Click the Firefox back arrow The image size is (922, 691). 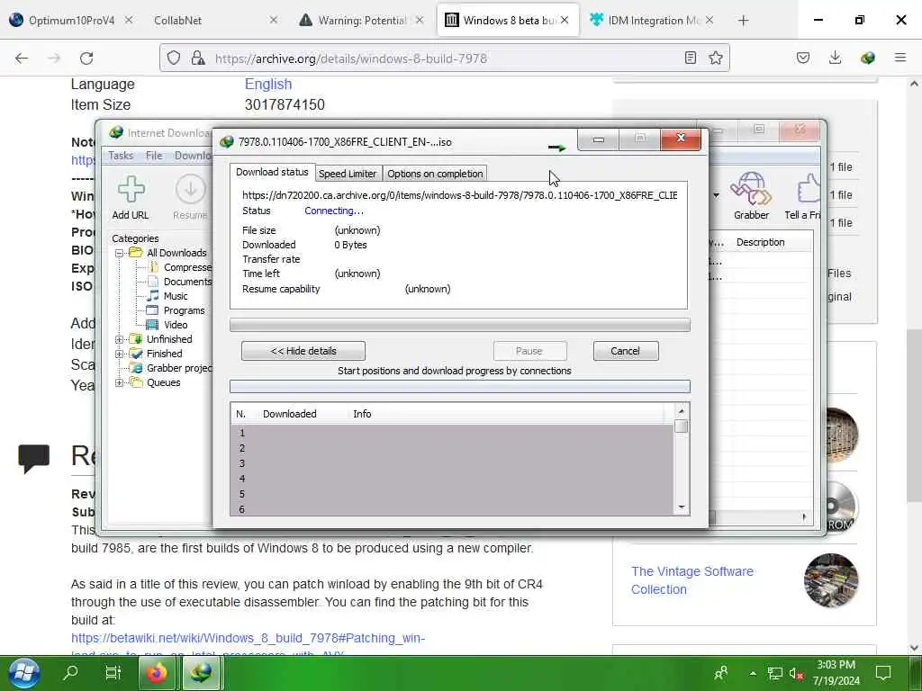point(22,58)
